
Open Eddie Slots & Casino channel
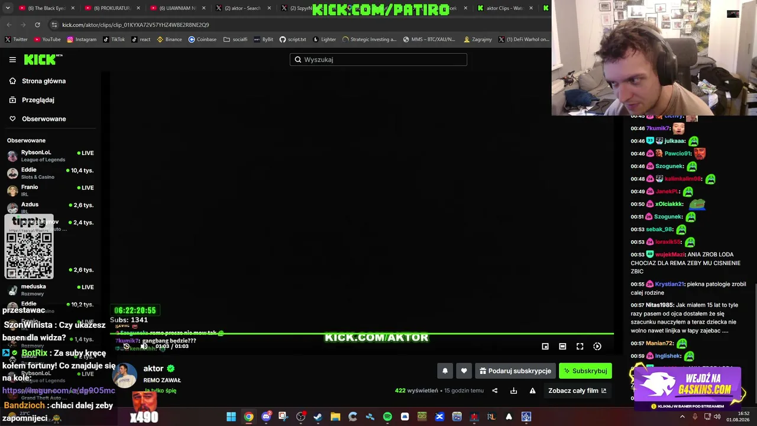[52, 173]
